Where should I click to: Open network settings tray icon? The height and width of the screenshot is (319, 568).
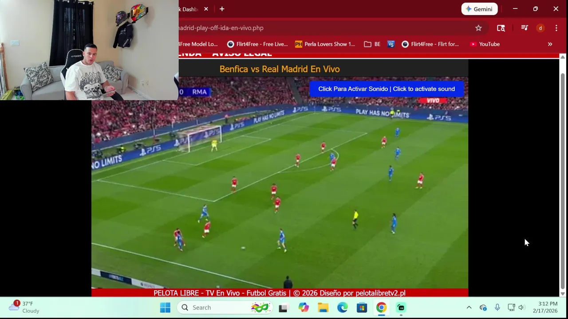pos(511,307)
